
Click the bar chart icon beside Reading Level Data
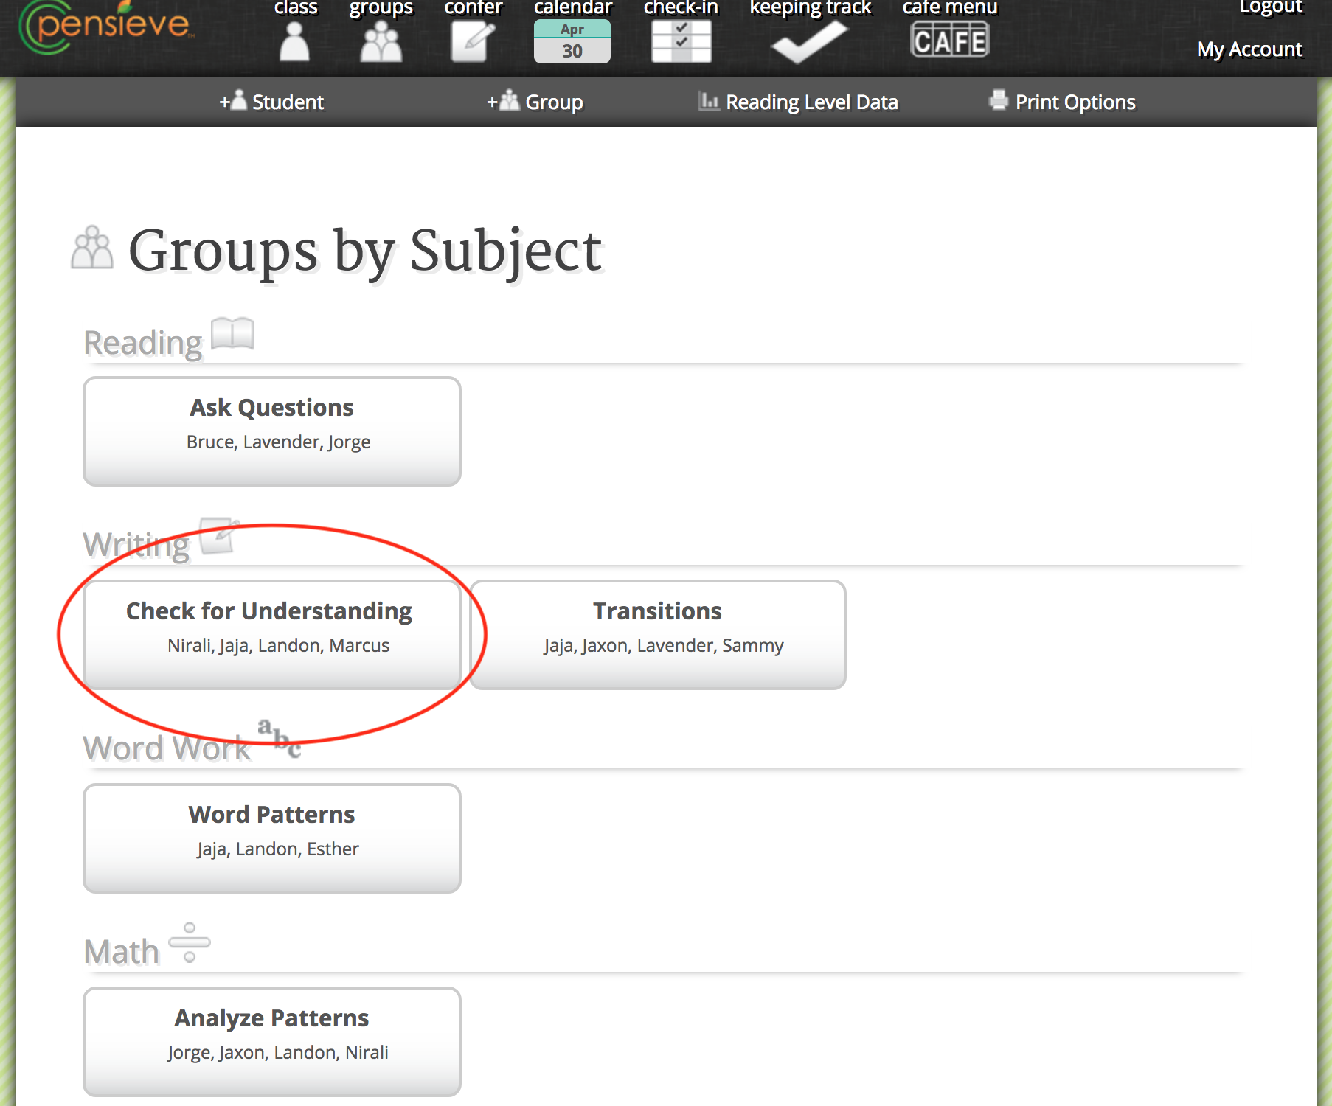709,100
